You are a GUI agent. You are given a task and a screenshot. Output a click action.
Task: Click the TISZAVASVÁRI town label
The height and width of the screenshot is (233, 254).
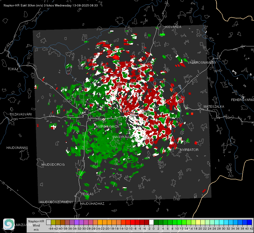(x=20, y=114)
